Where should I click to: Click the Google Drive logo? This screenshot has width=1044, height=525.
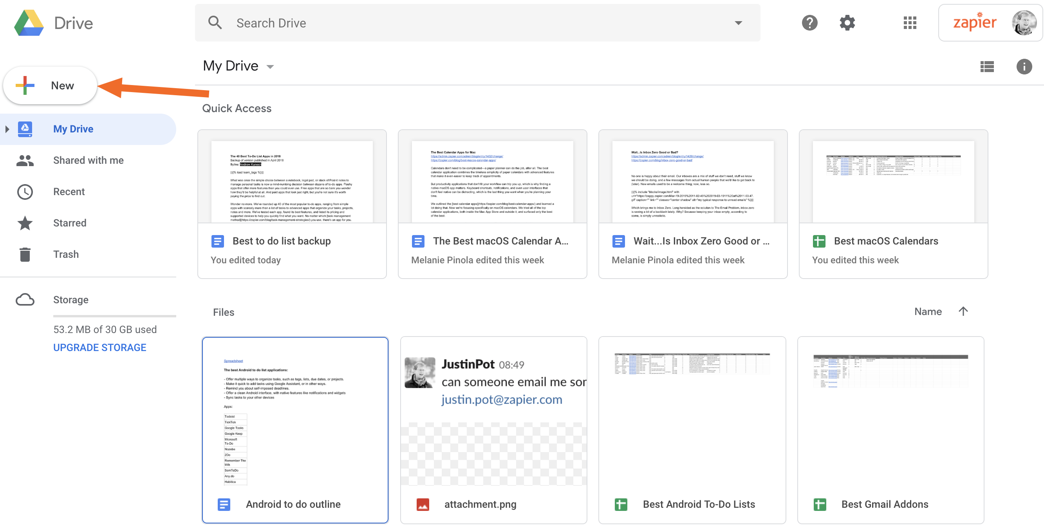click(29, 23)
